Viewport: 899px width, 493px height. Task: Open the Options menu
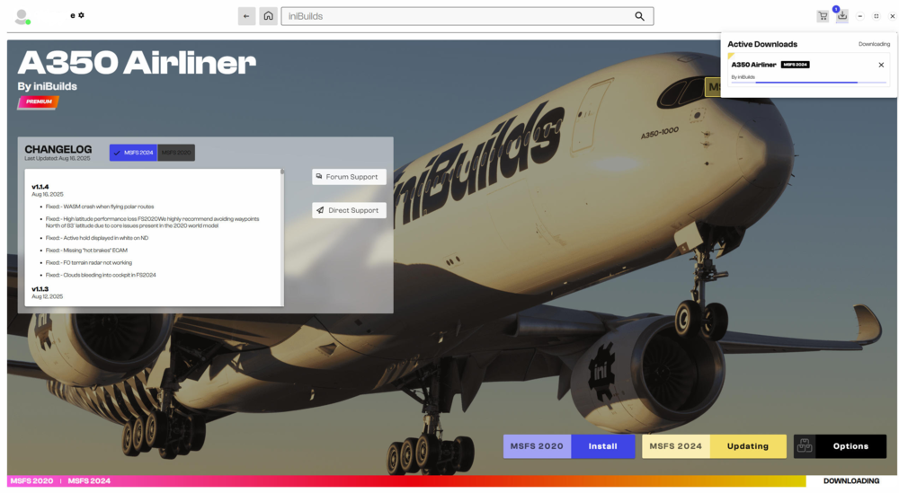[x=850, y=446]
